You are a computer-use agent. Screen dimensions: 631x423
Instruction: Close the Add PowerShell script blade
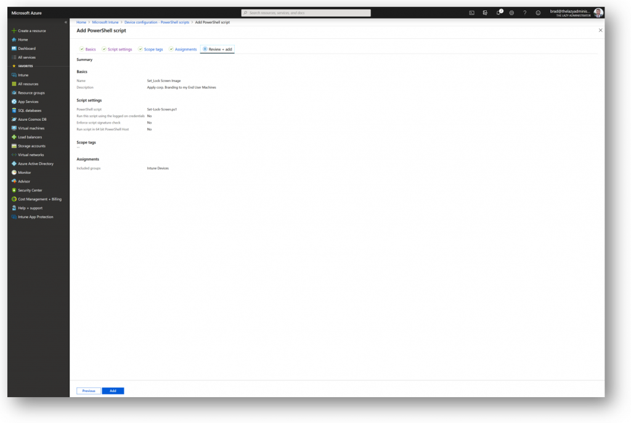[600, 30]
